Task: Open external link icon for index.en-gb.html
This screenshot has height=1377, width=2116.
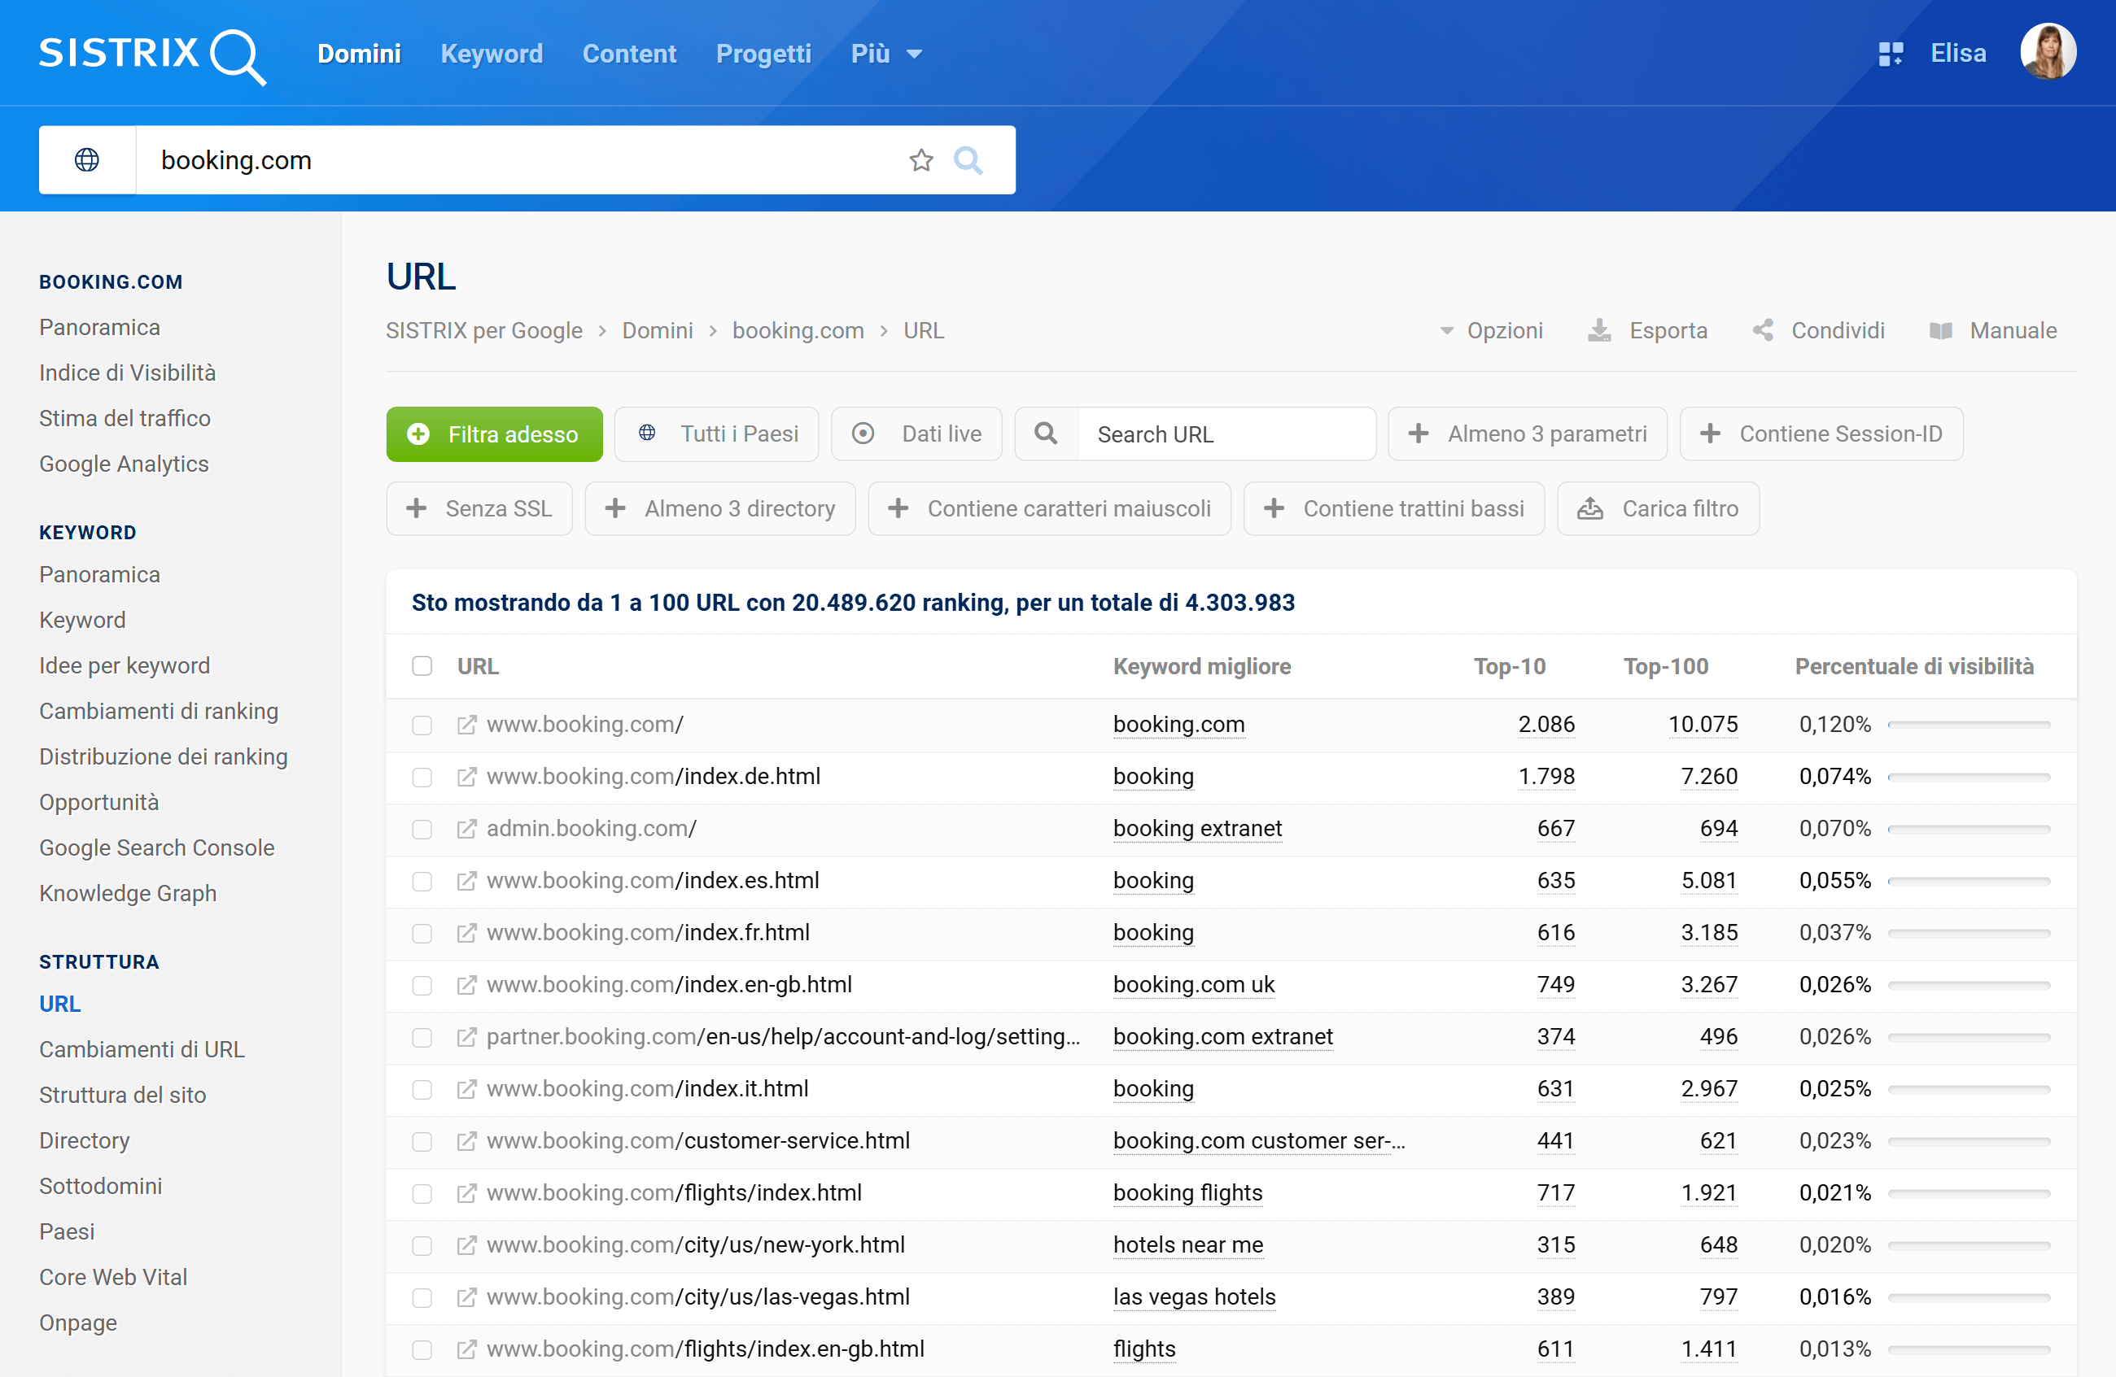Action: (x=467, y=985)
